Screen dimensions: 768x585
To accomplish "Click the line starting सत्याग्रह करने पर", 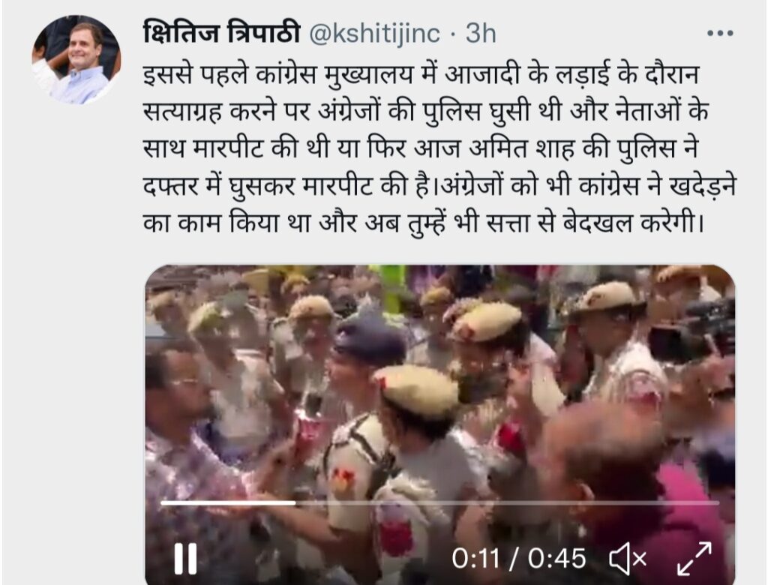I will [426, 112].
